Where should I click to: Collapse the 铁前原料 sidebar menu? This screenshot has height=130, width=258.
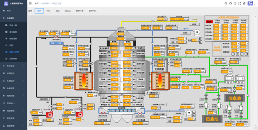pyautogui.click(x=14, y=18)
